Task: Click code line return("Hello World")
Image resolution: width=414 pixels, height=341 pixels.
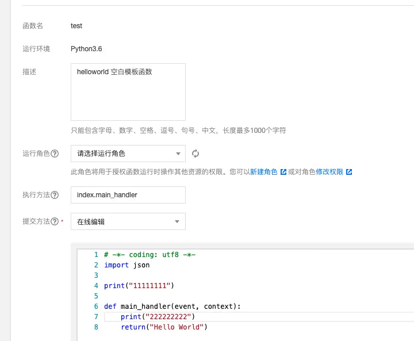Action: click(x=164, y=327)
